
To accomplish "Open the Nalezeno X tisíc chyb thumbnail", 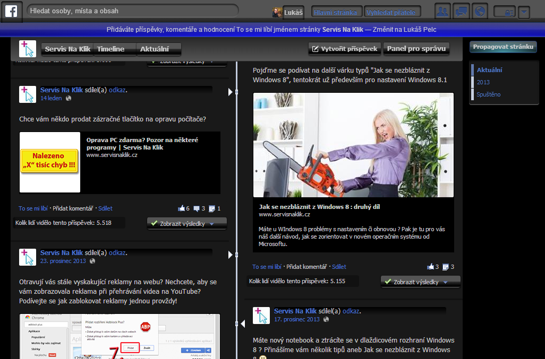I will pos(50,162).
